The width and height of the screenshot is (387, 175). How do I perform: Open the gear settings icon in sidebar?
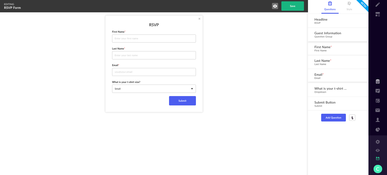click(x=378, y=142)
